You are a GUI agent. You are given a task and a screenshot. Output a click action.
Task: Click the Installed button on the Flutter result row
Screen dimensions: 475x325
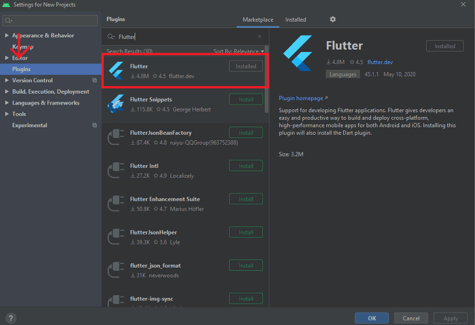(x=246, y=66)
